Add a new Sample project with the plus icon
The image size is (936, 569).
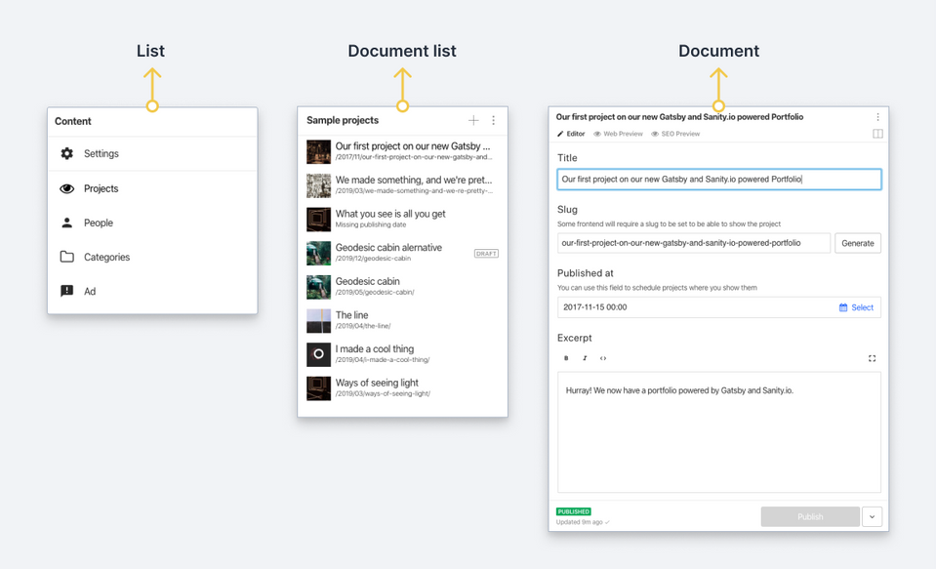[473, 120]
